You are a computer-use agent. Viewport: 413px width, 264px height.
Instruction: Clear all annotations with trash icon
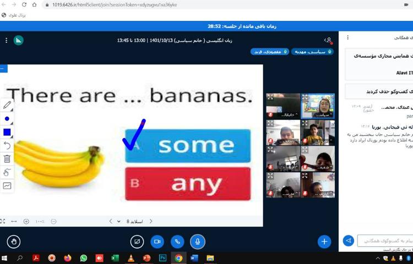7,158
